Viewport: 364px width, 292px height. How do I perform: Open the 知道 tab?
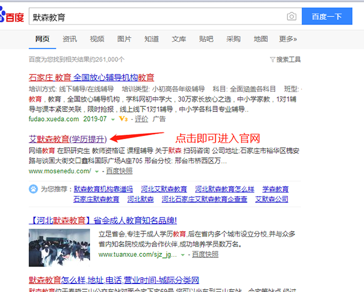pos(152,39)
